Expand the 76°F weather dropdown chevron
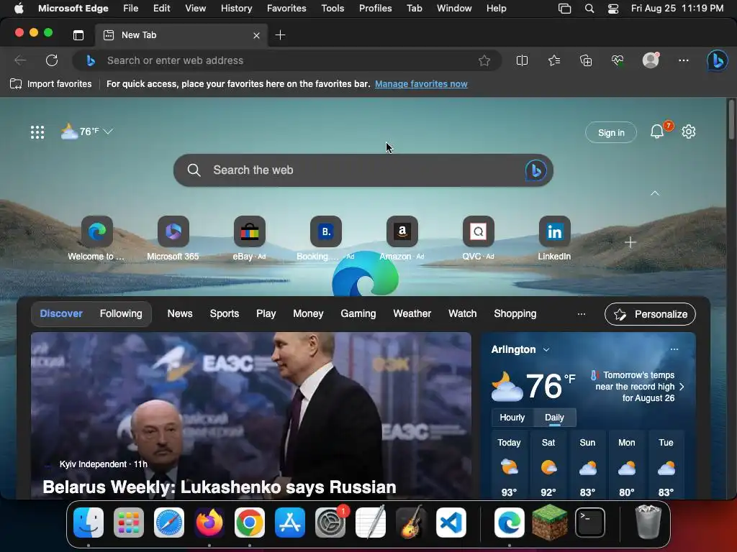 coord(108,132)
